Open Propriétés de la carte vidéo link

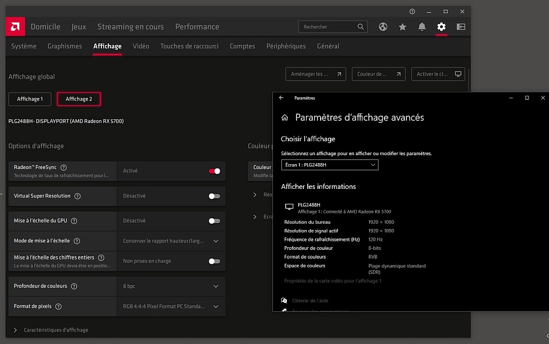coord(332,281)
